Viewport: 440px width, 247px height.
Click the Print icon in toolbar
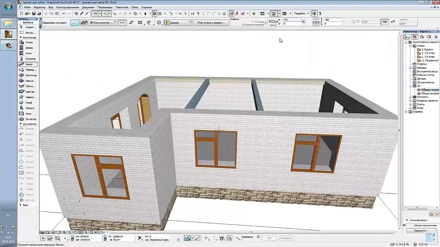[x=39, y=14]
